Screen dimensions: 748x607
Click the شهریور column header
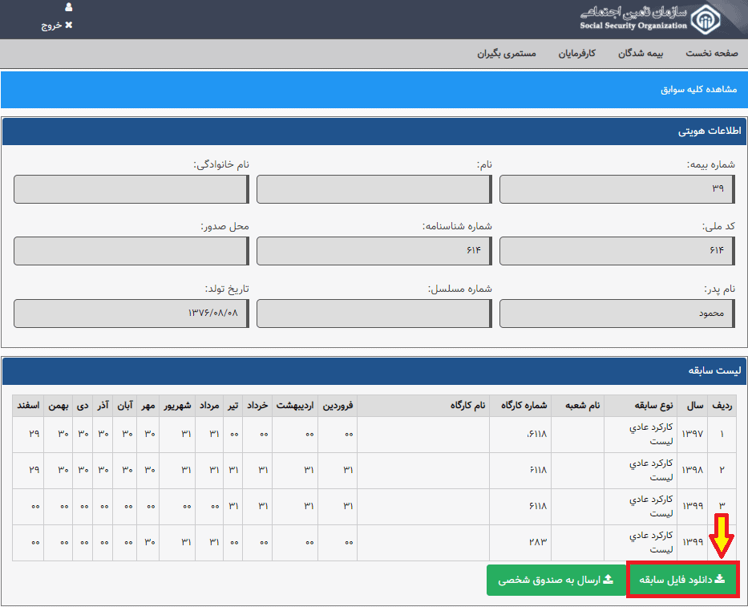[177, 406]
